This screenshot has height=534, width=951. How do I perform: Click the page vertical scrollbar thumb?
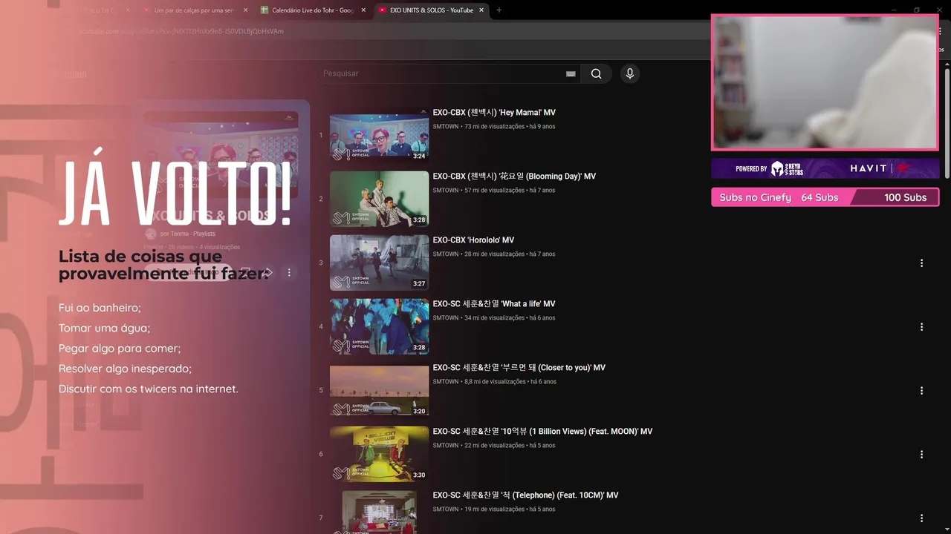click(x=947, y=122)
